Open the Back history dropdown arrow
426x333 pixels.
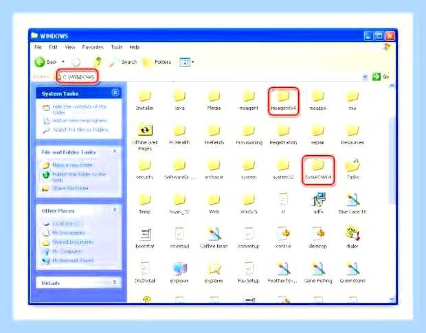click(63, 62)
